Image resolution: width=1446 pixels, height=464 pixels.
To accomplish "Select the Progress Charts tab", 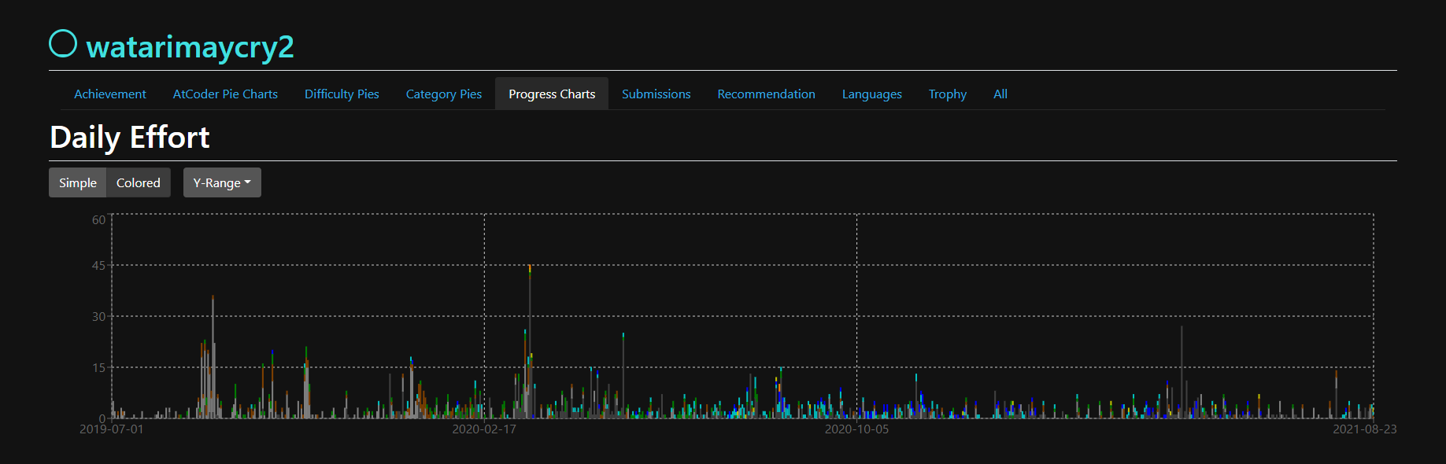I will [x=552, y=94].
